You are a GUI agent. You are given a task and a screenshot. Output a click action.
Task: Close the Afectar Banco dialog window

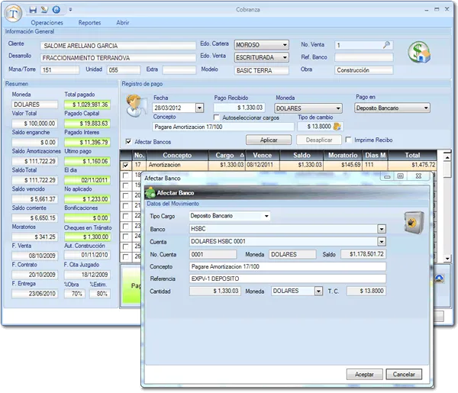point(418,176)
